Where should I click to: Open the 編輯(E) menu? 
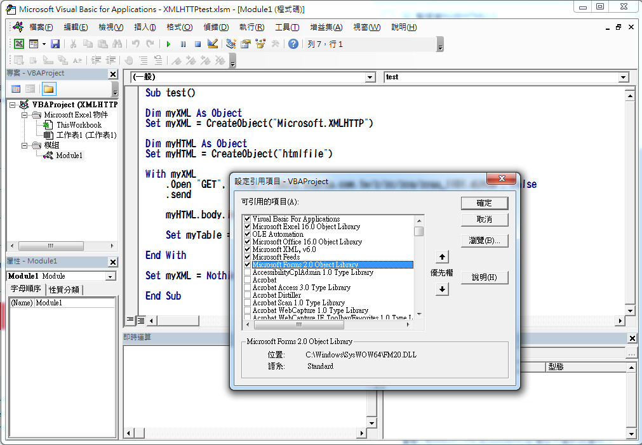click(x=76, y=27)
